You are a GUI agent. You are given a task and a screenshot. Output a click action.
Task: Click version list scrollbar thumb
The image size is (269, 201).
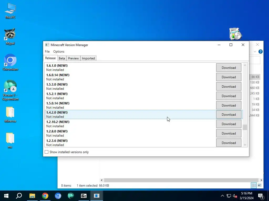[x=245, y=127]
